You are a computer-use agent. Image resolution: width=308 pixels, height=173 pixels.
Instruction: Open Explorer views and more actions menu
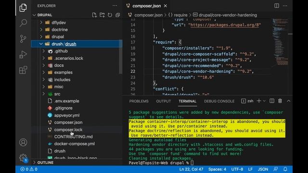pos(115,6)
